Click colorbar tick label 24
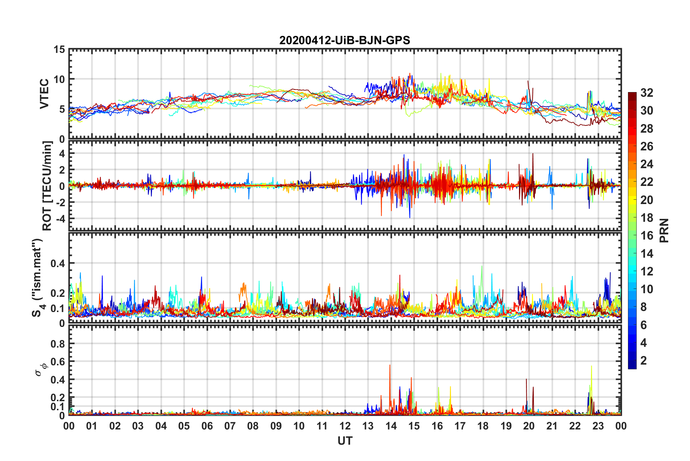The height and width of the screenshot is (461, 690). point(647,164)
